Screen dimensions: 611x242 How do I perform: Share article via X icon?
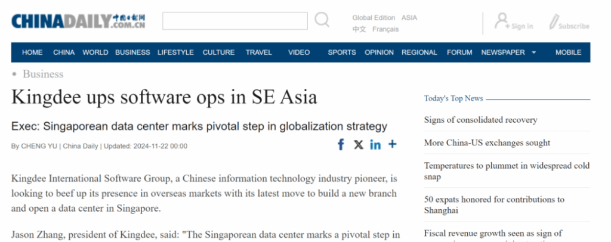[358, 144]
